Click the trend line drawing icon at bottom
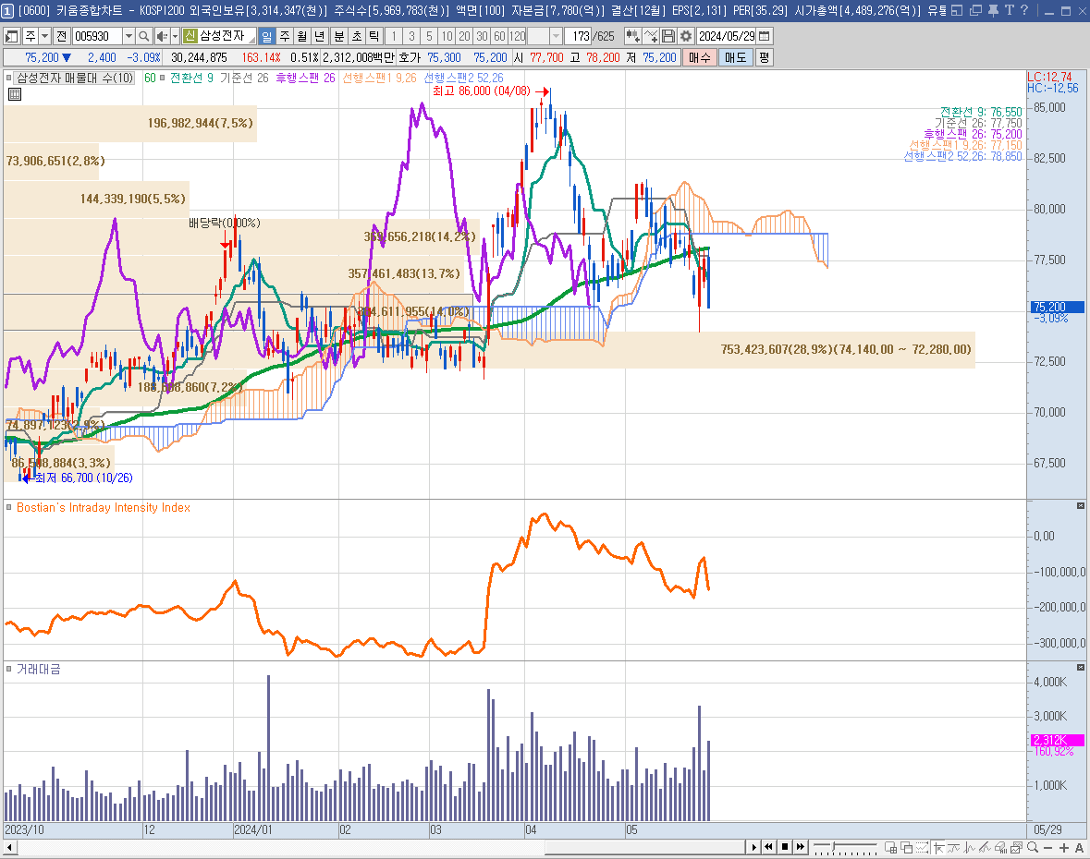This screenshot has width=1090, height=859. 985,847
